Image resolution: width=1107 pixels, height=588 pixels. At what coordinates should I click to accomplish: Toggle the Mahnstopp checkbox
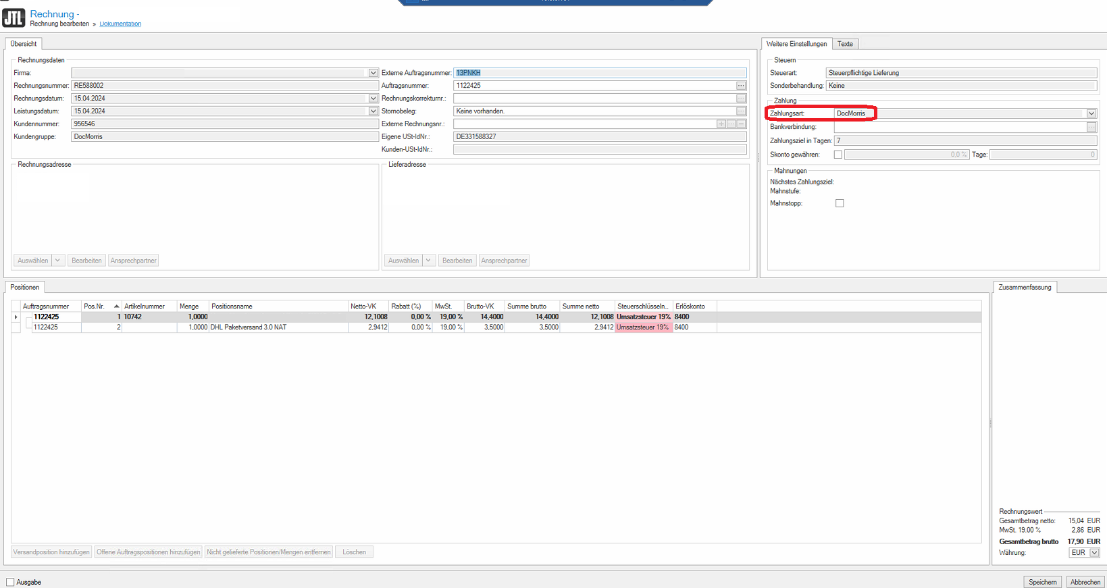tap(840, 203)
